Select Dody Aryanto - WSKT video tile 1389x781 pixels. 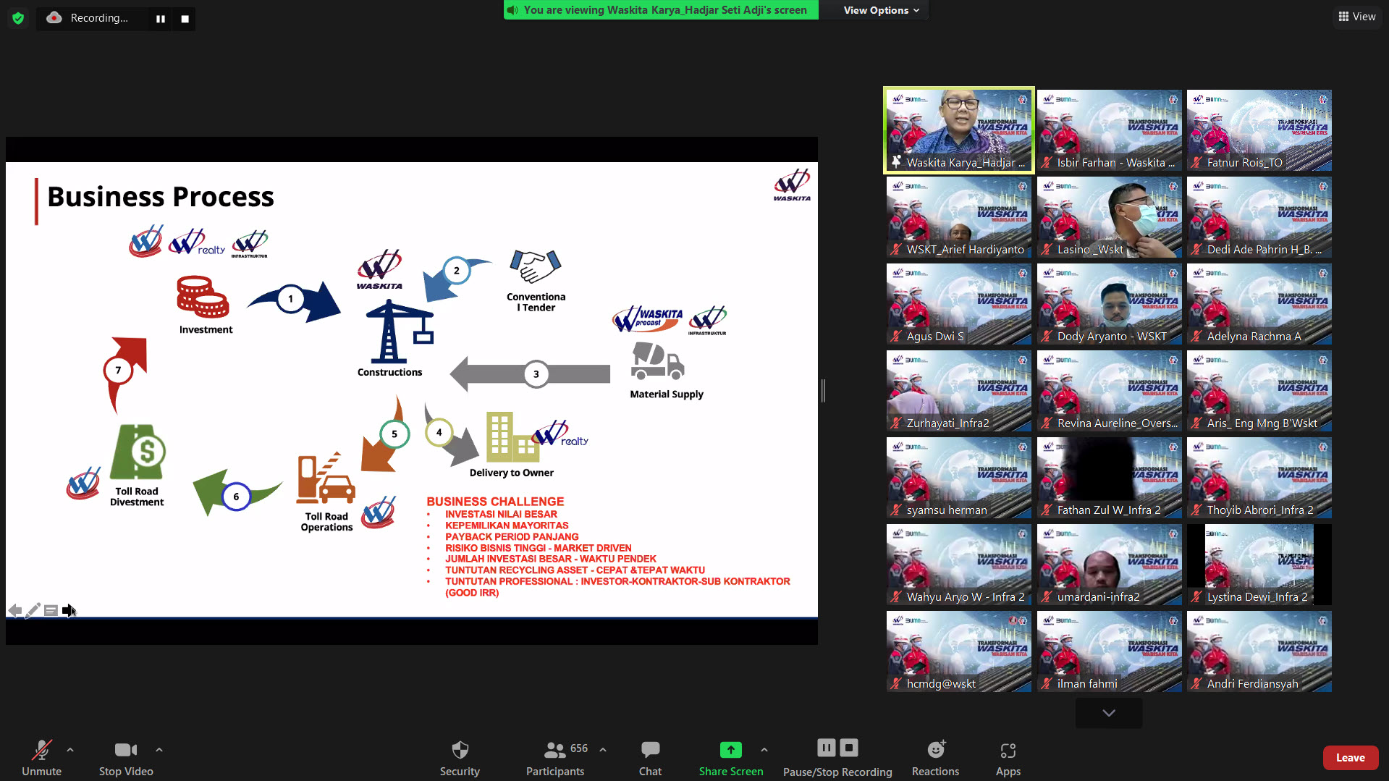(x=1109, y=304)
